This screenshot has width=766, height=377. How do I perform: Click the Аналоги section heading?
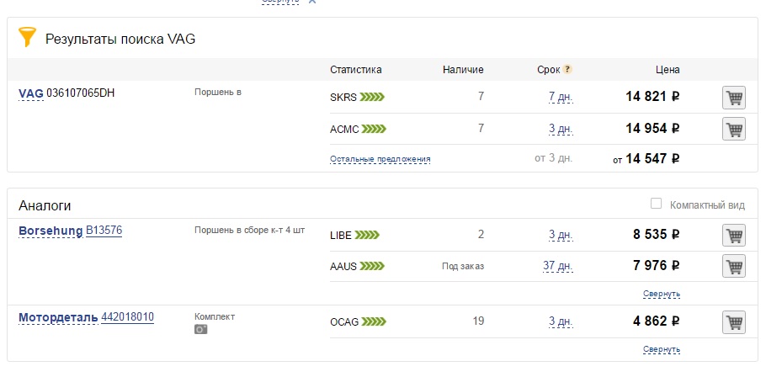point(45,205)
